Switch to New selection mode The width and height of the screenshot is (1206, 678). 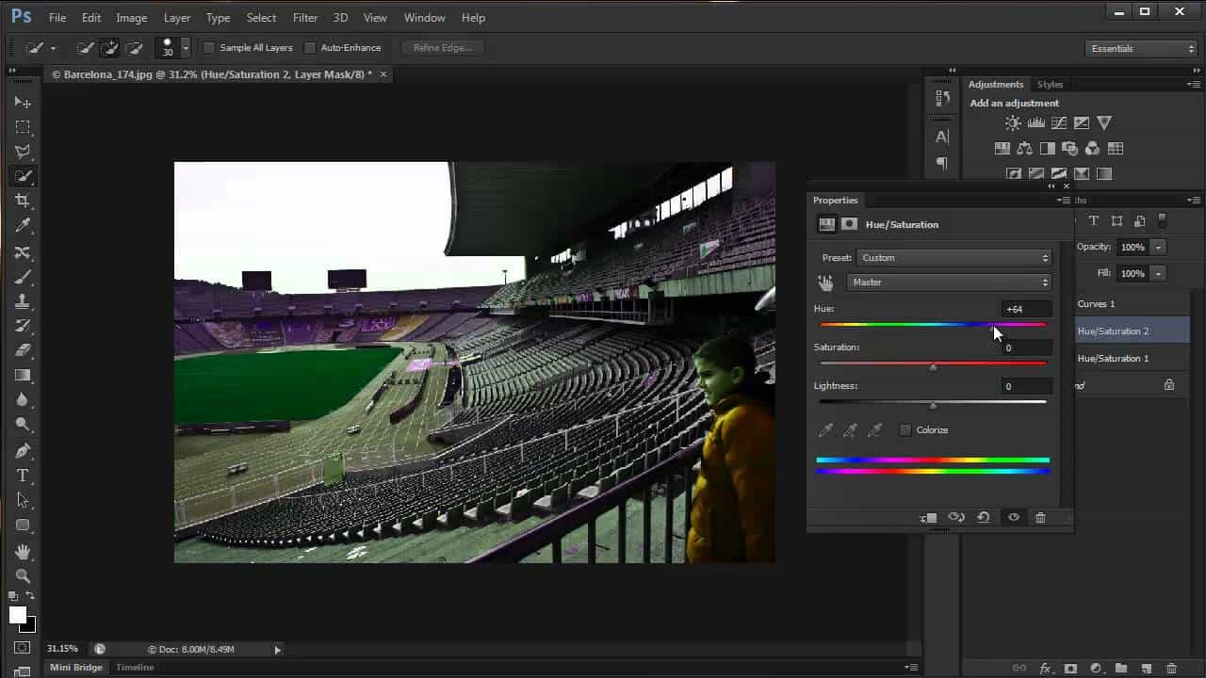click(x=85, y=48)
